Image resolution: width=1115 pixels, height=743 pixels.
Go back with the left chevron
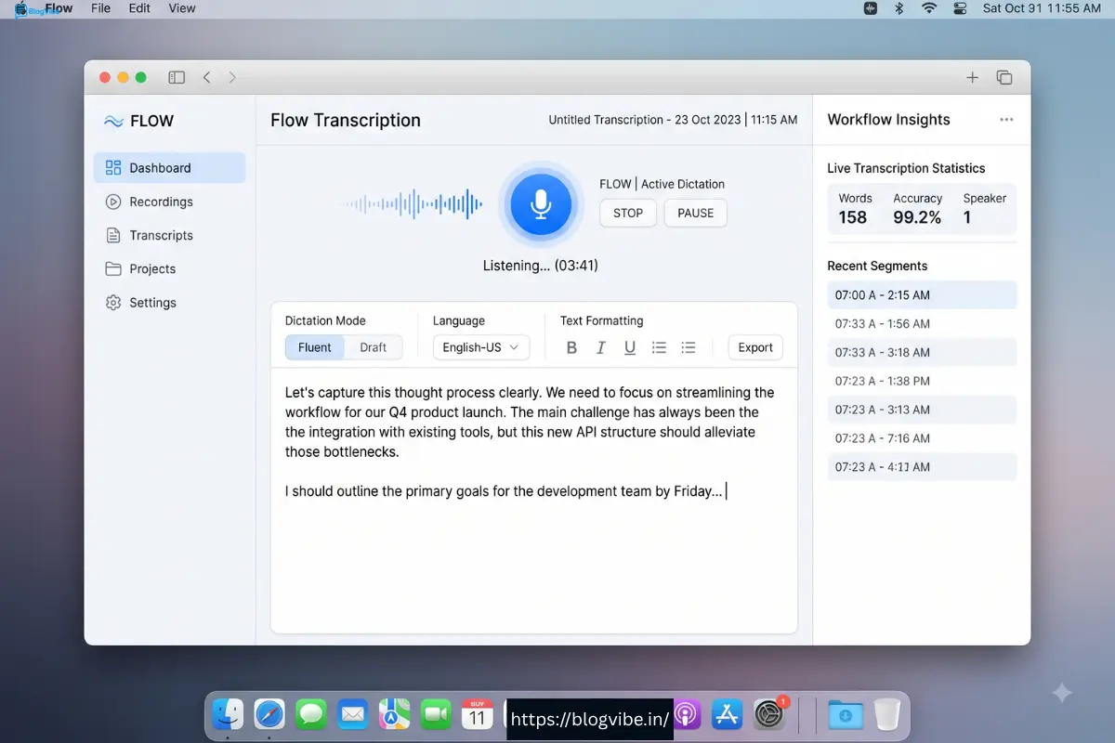point(206,78)
